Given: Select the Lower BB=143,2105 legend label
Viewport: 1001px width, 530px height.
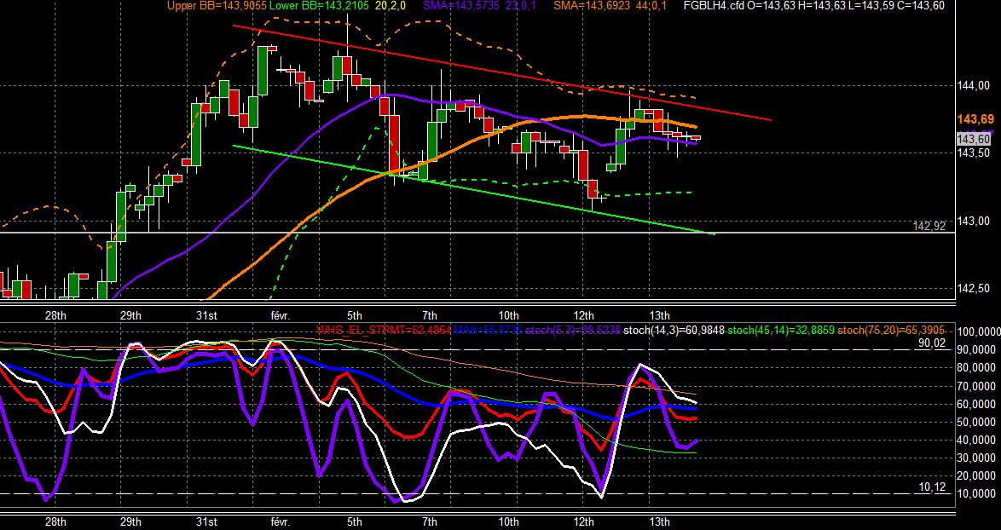Looking at the screenshot, I should click(321, 6).
